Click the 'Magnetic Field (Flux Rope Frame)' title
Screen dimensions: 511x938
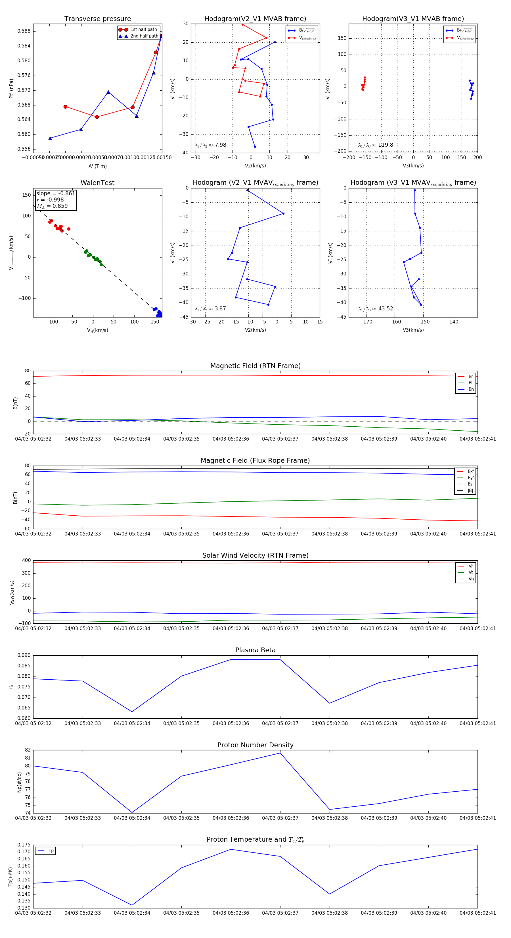[255, 461]
